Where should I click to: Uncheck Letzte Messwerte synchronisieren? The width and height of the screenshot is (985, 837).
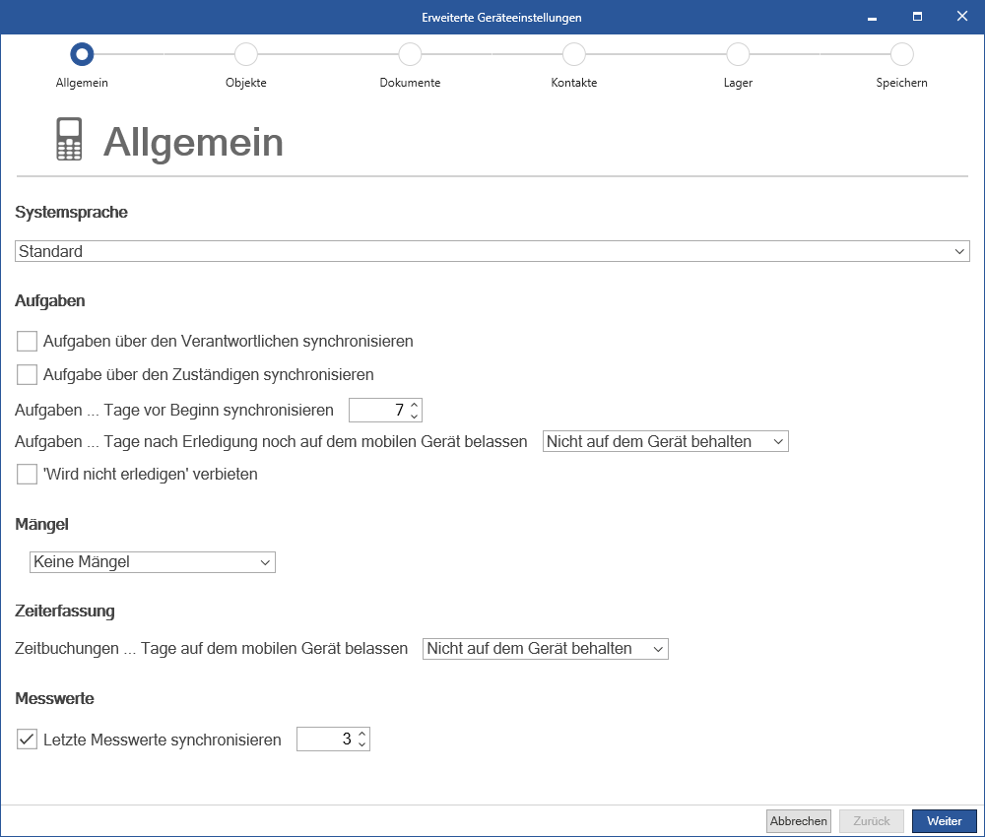(x=27, y=740)
